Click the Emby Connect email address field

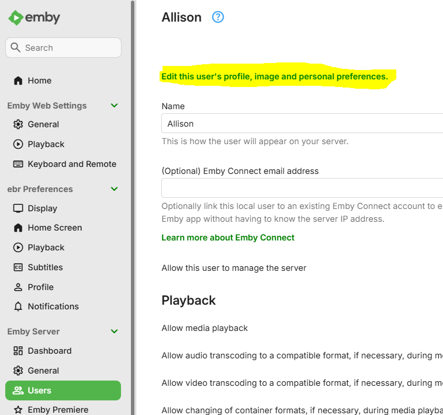[302, 188]
